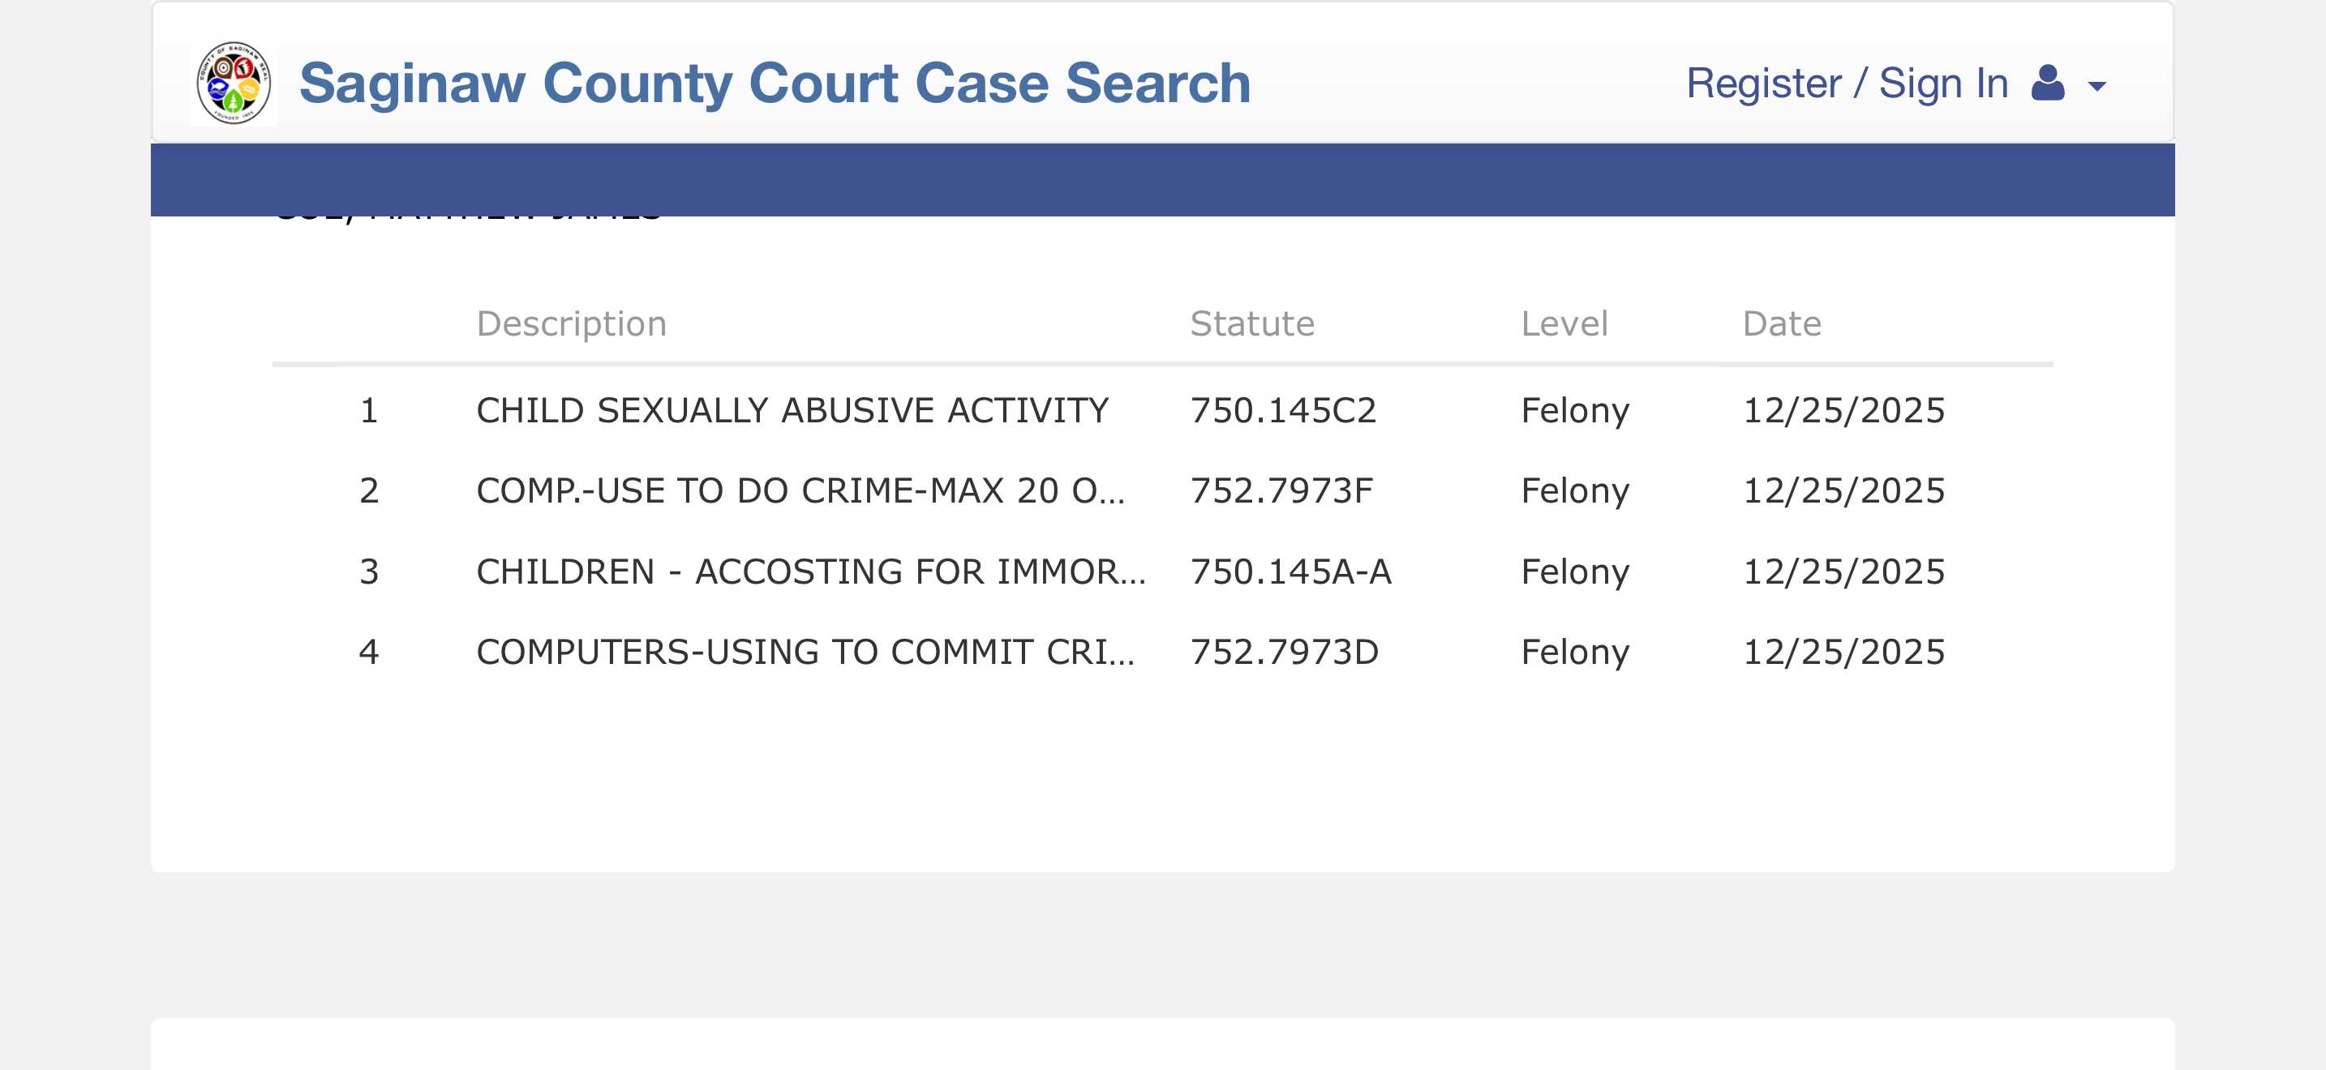The image size is (2326, 1070).
Task: Select the Child Sexually Abusive Activity charge
Action: [792, 410]
